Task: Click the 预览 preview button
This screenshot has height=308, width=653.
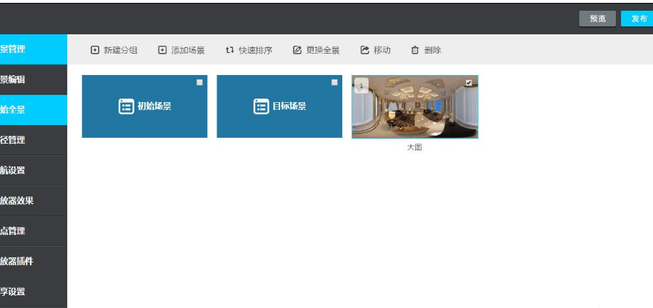Action: click(x=597, y=19)
